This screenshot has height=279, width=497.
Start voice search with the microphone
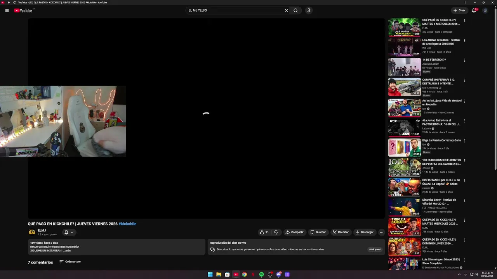tap(309, 10)
